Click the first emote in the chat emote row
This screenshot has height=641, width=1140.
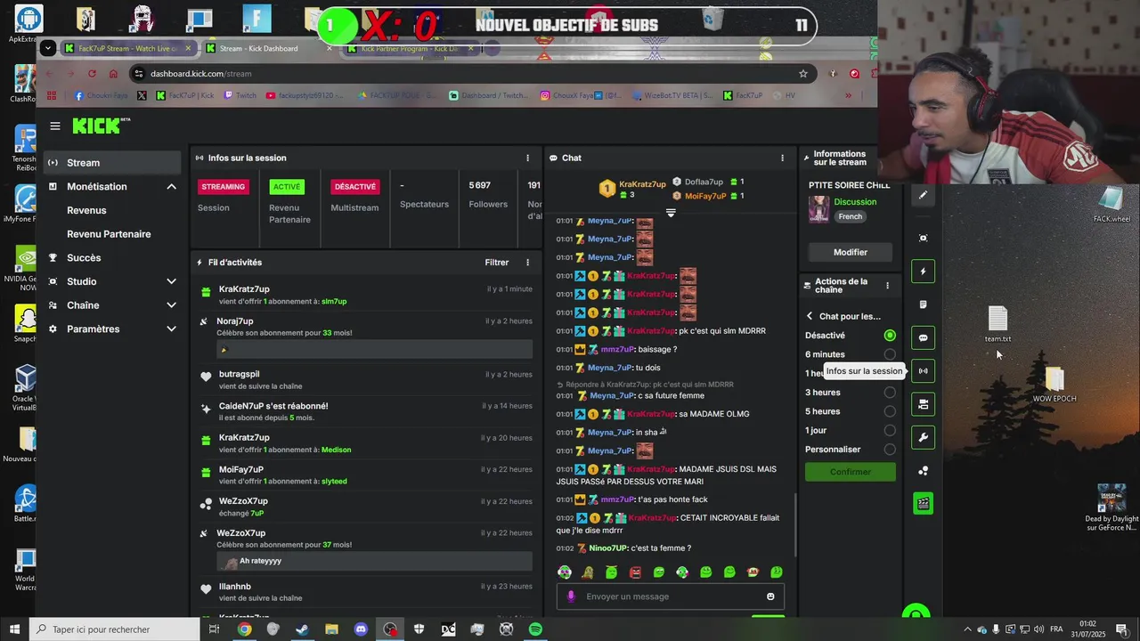coord(564,572)
